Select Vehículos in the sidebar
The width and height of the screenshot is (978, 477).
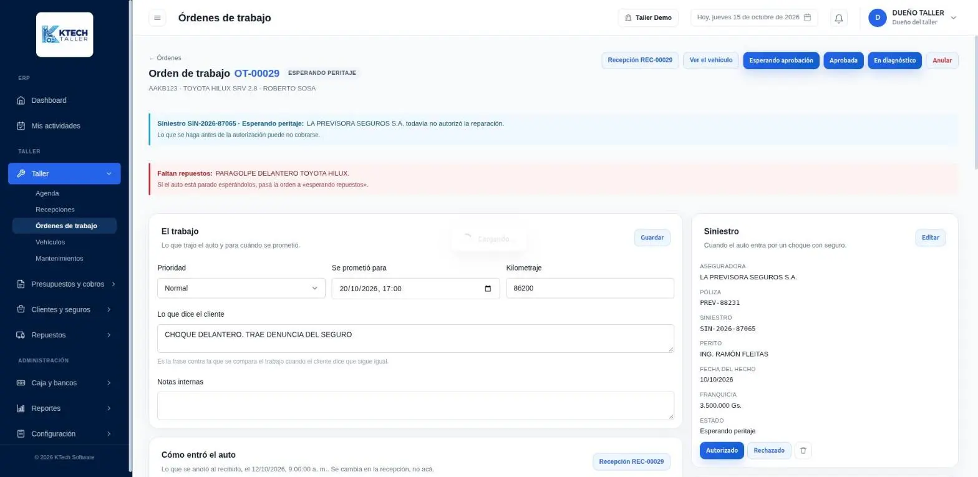(x=50, y=242)
